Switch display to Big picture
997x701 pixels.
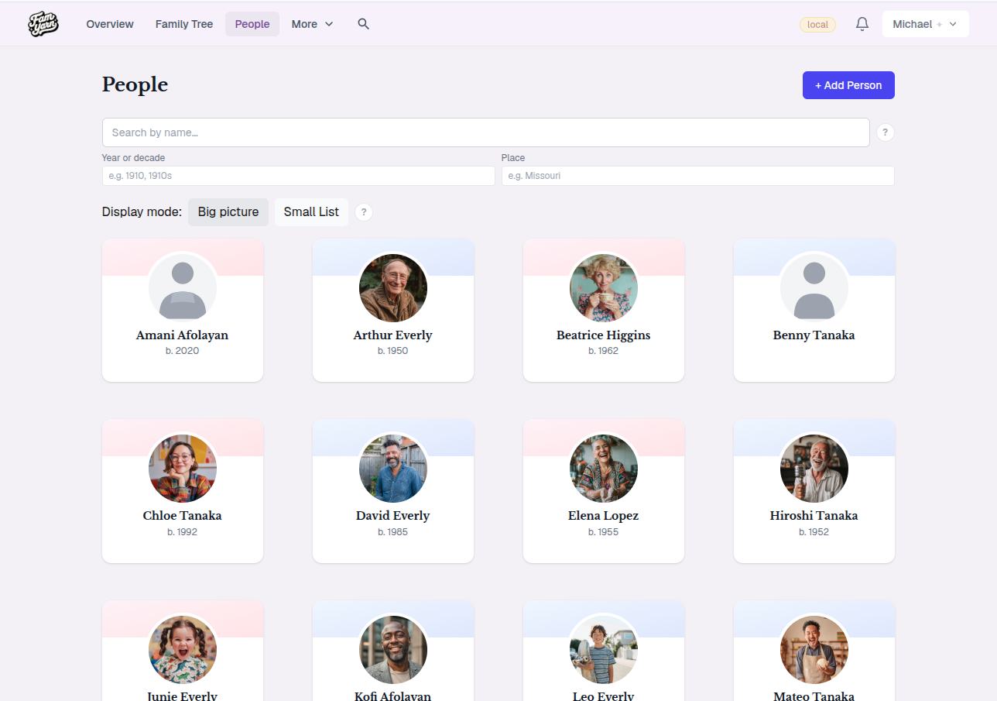pyautogui.click(x=228, y=212)
